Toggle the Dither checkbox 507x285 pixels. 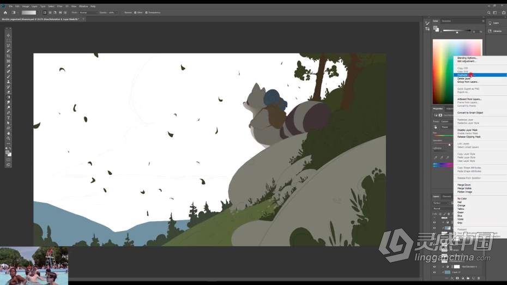[135, 13]
